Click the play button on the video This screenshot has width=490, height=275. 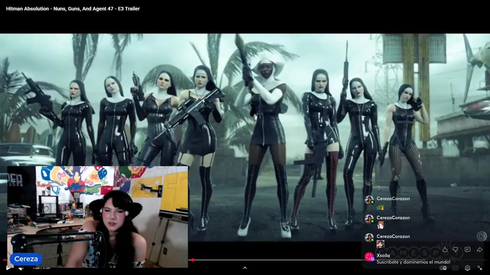8,268
